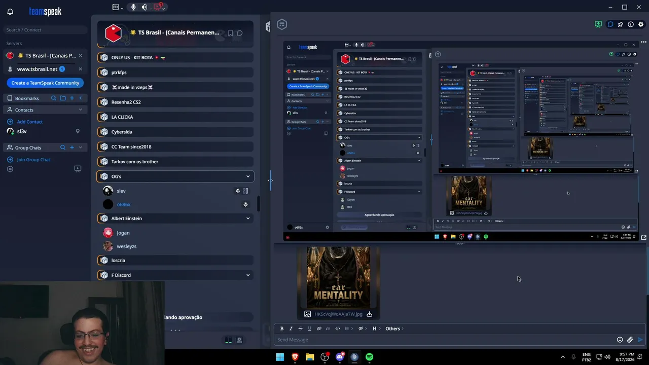This screenshot has height=365, width=649.
Task: Mute the microphone
Action: pyautogui.click(x=133, y=7)
